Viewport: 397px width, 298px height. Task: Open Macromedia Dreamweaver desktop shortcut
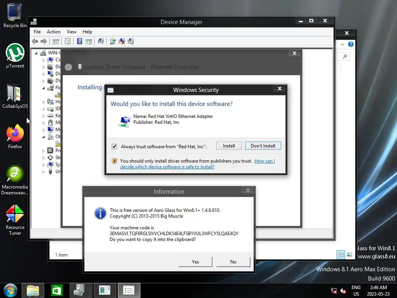tap(15, 180)
